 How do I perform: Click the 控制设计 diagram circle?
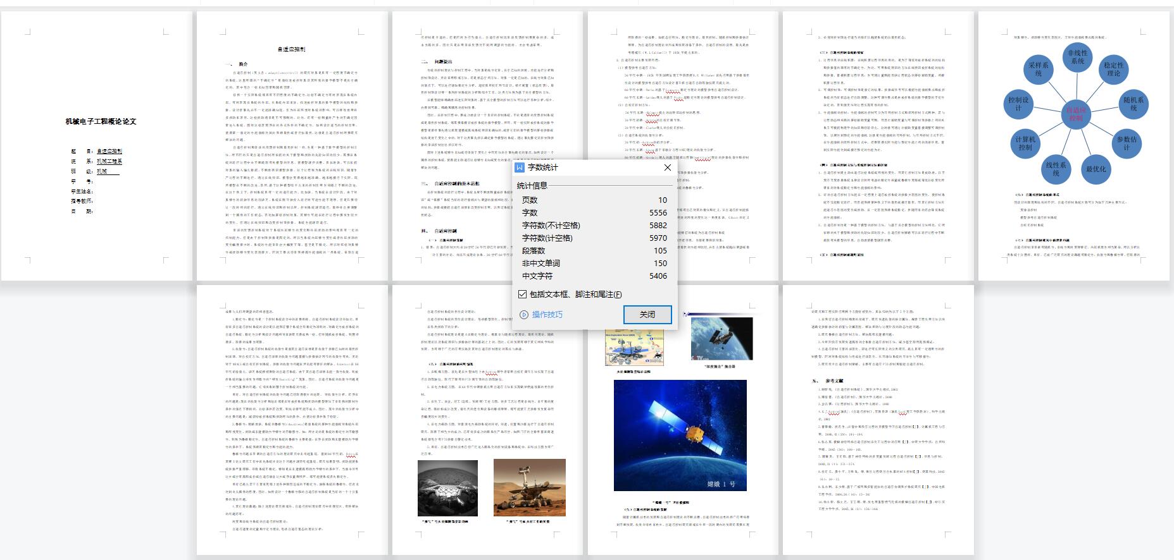[1018, 104]
